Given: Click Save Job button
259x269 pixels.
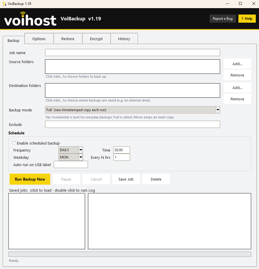Looking at the screenshot, I should [126, 179].
